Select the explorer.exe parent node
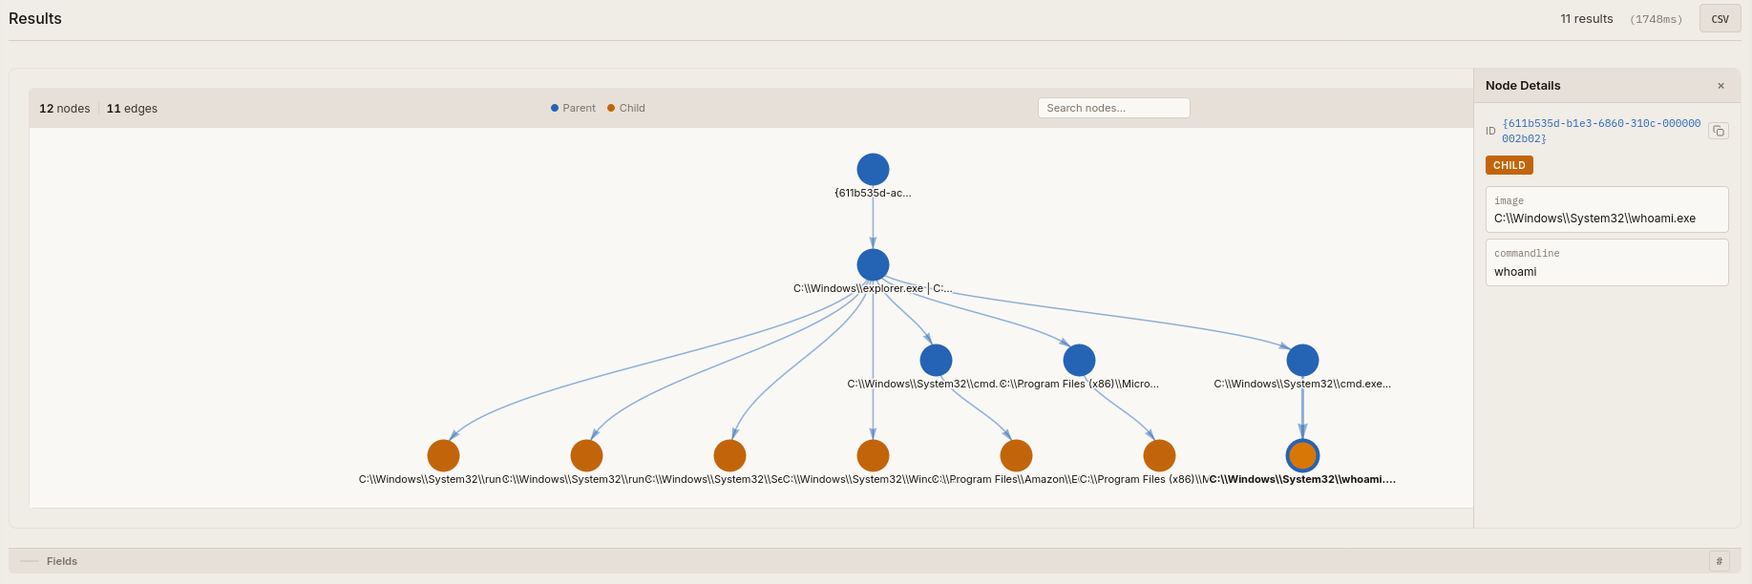 (x=873, y=264)
